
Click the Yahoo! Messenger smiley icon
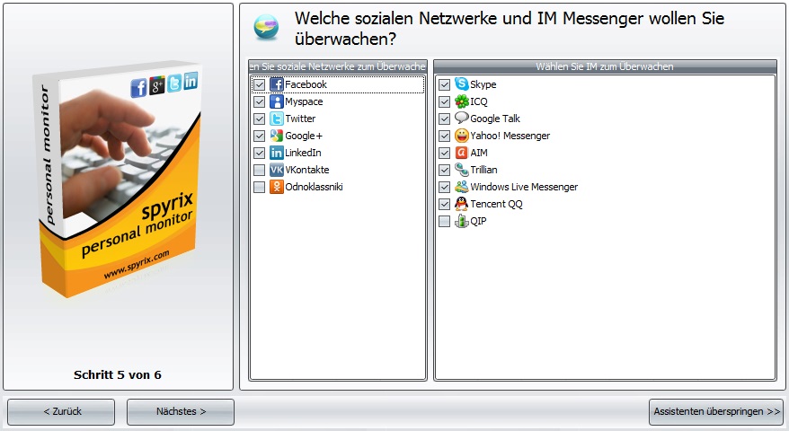click(461, 136)
